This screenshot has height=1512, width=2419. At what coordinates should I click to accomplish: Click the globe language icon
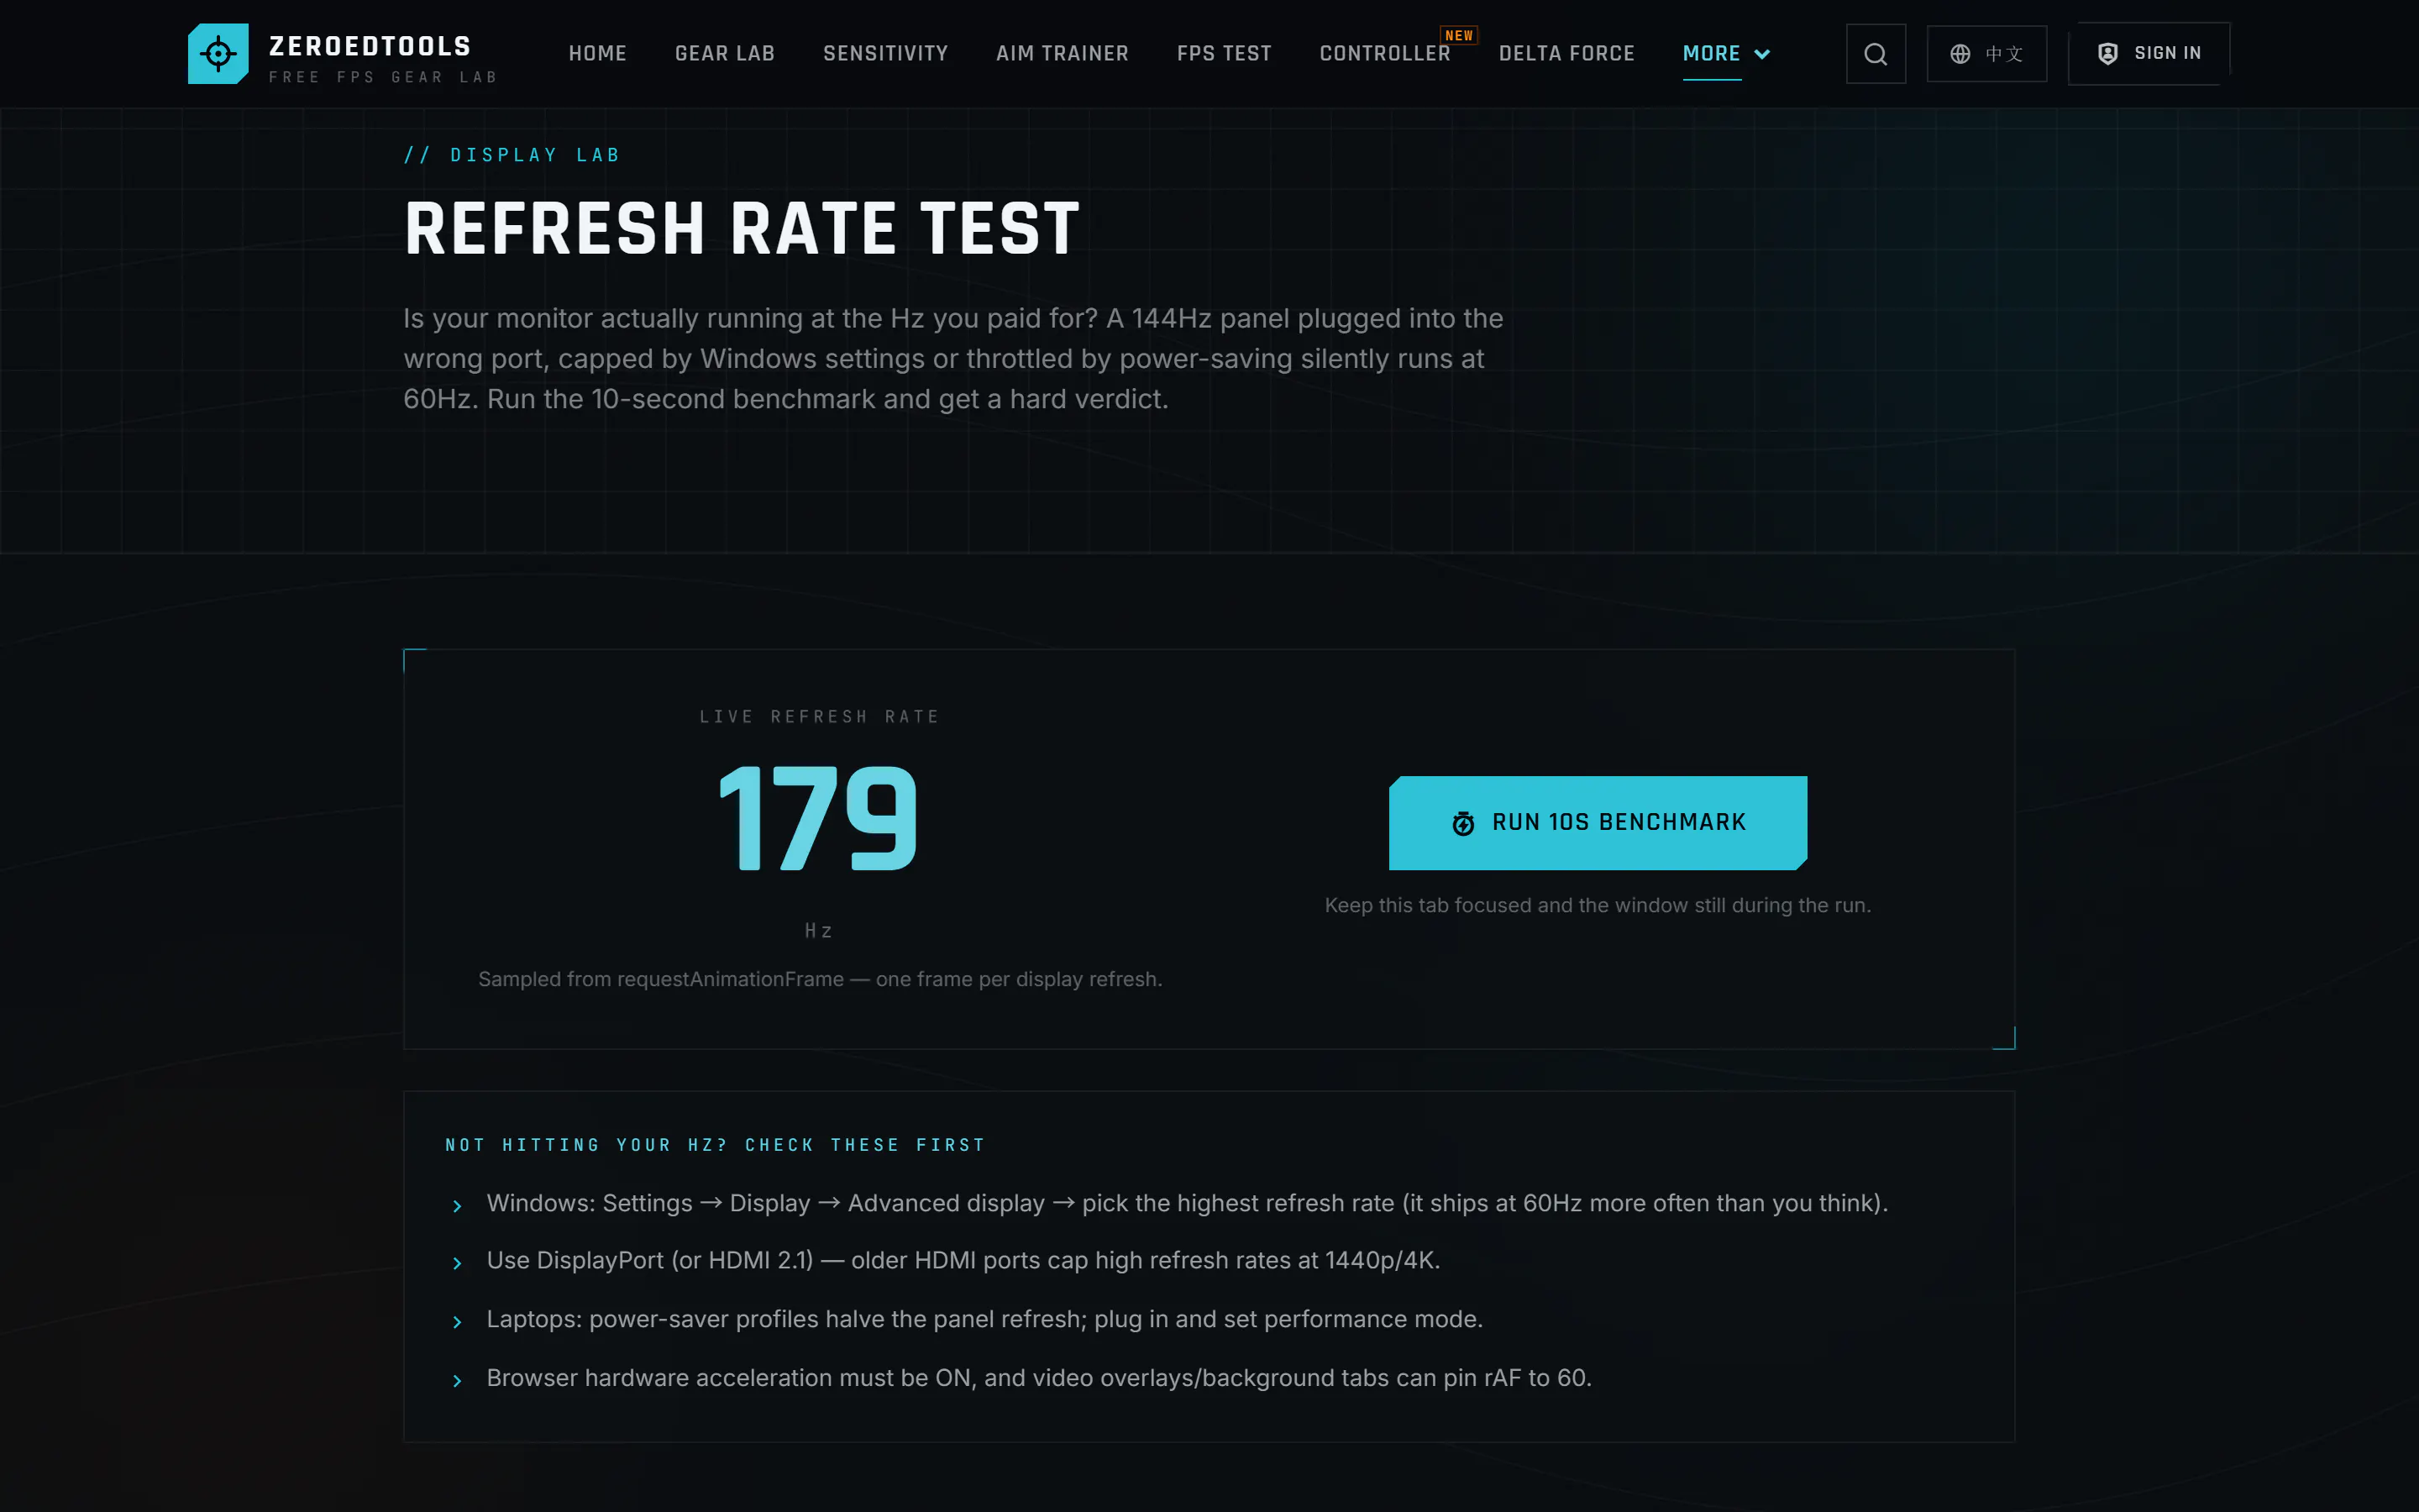click(1960, 54)
